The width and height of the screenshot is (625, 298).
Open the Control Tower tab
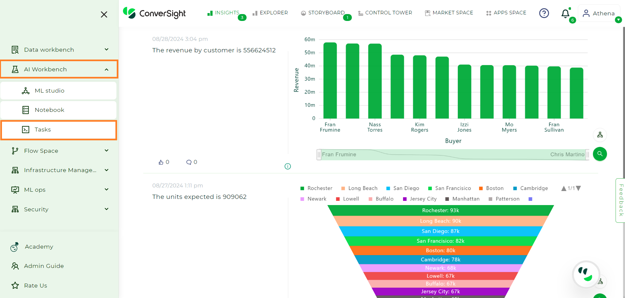click(385, 13)
